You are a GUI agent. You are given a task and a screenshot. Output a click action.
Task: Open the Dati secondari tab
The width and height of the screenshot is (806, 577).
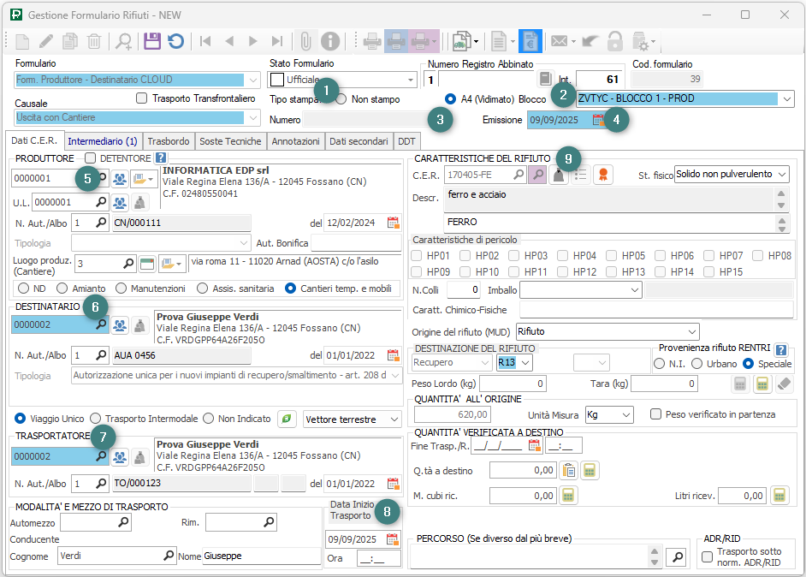(359, 141)
